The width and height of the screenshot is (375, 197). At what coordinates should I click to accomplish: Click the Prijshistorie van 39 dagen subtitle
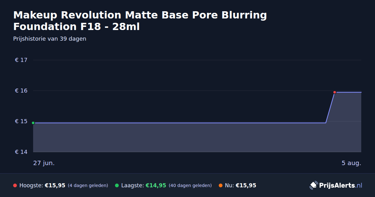(50, 39)
